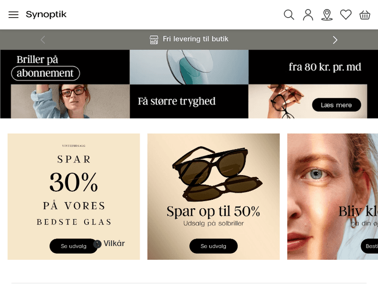378x284 pixels.
Task: Show next announcement with right chevron
Action: tap(335, 40)
